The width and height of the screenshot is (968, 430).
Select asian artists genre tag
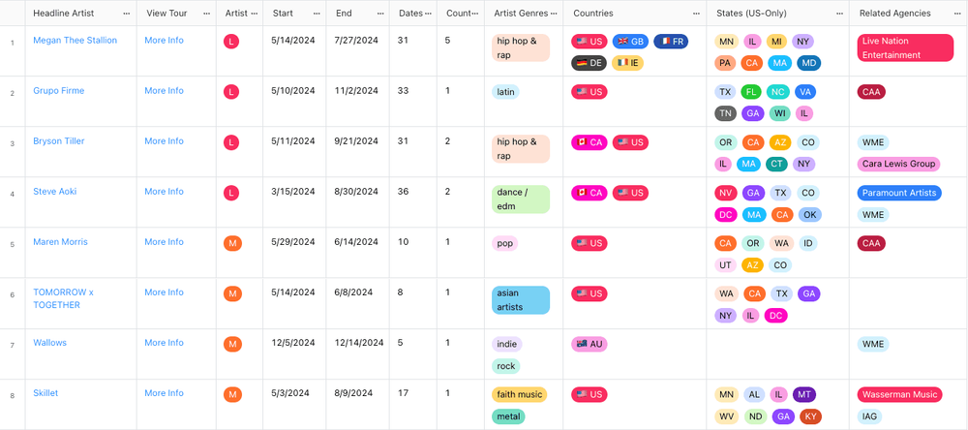(x=521, y=300)
